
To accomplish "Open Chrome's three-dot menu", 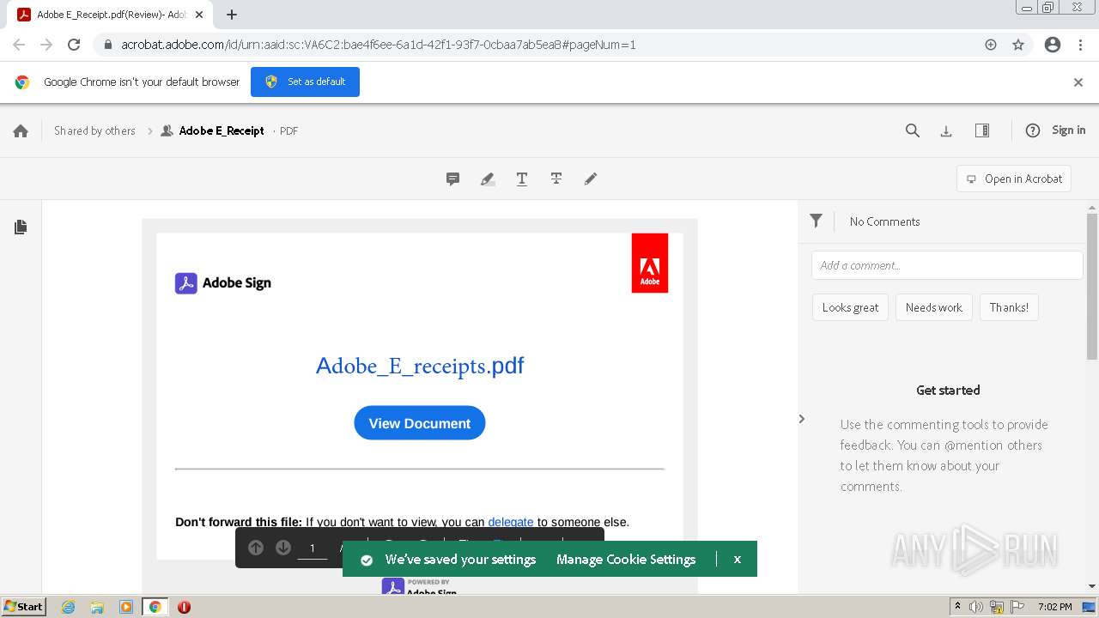I will [1080, 45].
